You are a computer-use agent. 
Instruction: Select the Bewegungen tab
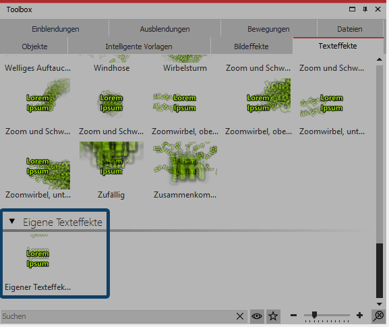[268, 29]
